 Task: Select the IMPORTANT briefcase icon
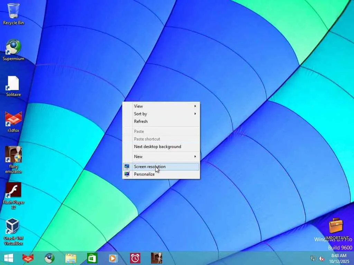336,226
